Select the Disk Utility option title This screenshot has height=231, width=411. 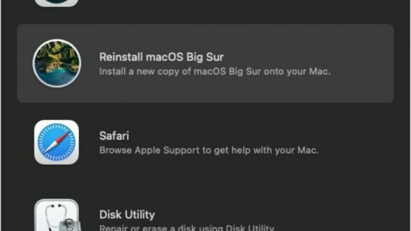(127, 215)
